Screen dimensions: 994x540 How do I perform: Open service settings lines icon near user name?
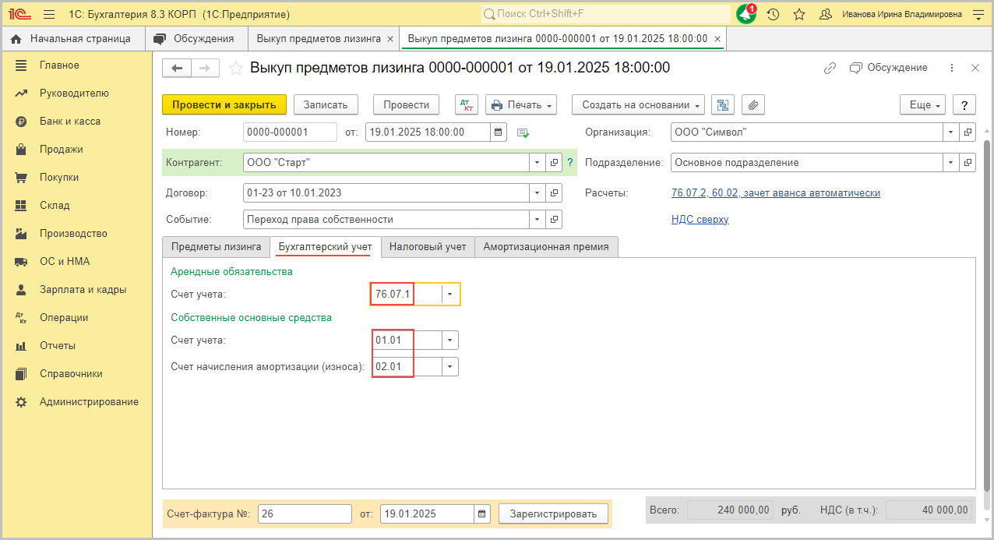coord(978,14)
